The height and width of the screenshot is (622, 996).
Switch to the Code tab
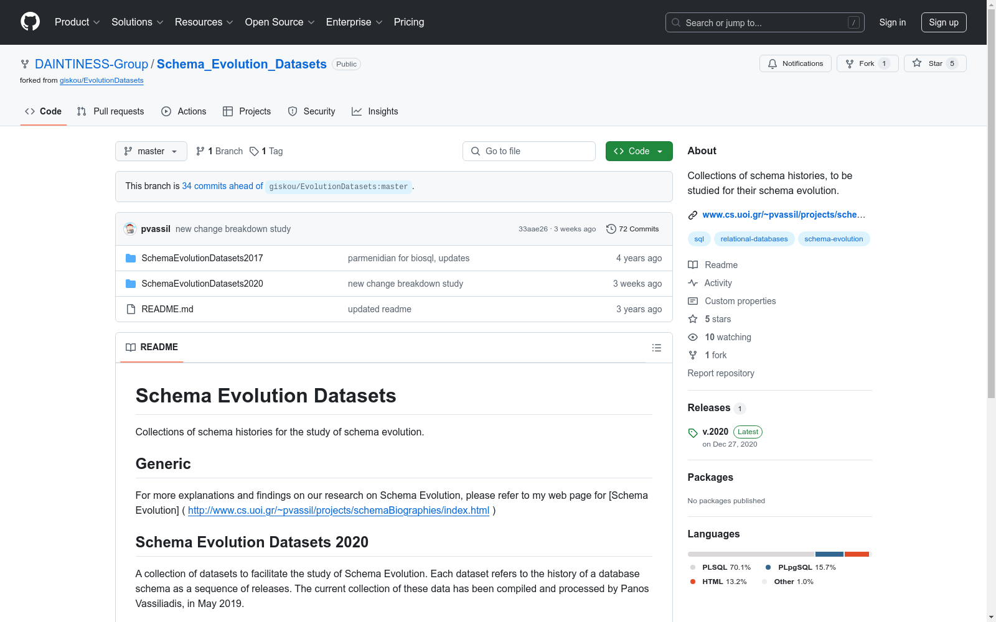[43, 111]
